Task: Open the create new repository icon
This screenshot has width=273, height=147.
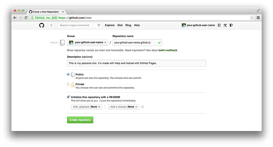Action: (219, 25)
